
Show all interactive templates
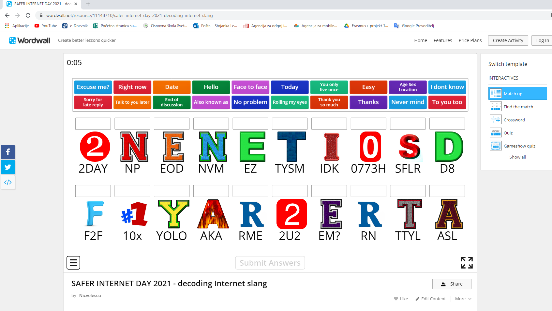coord(517,157)
